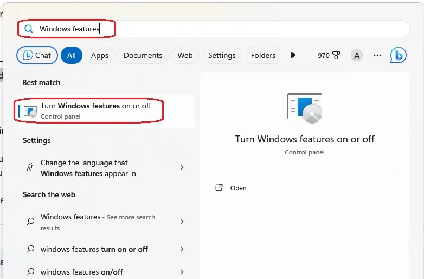Click Open in the preview pane

coord(238,188)
